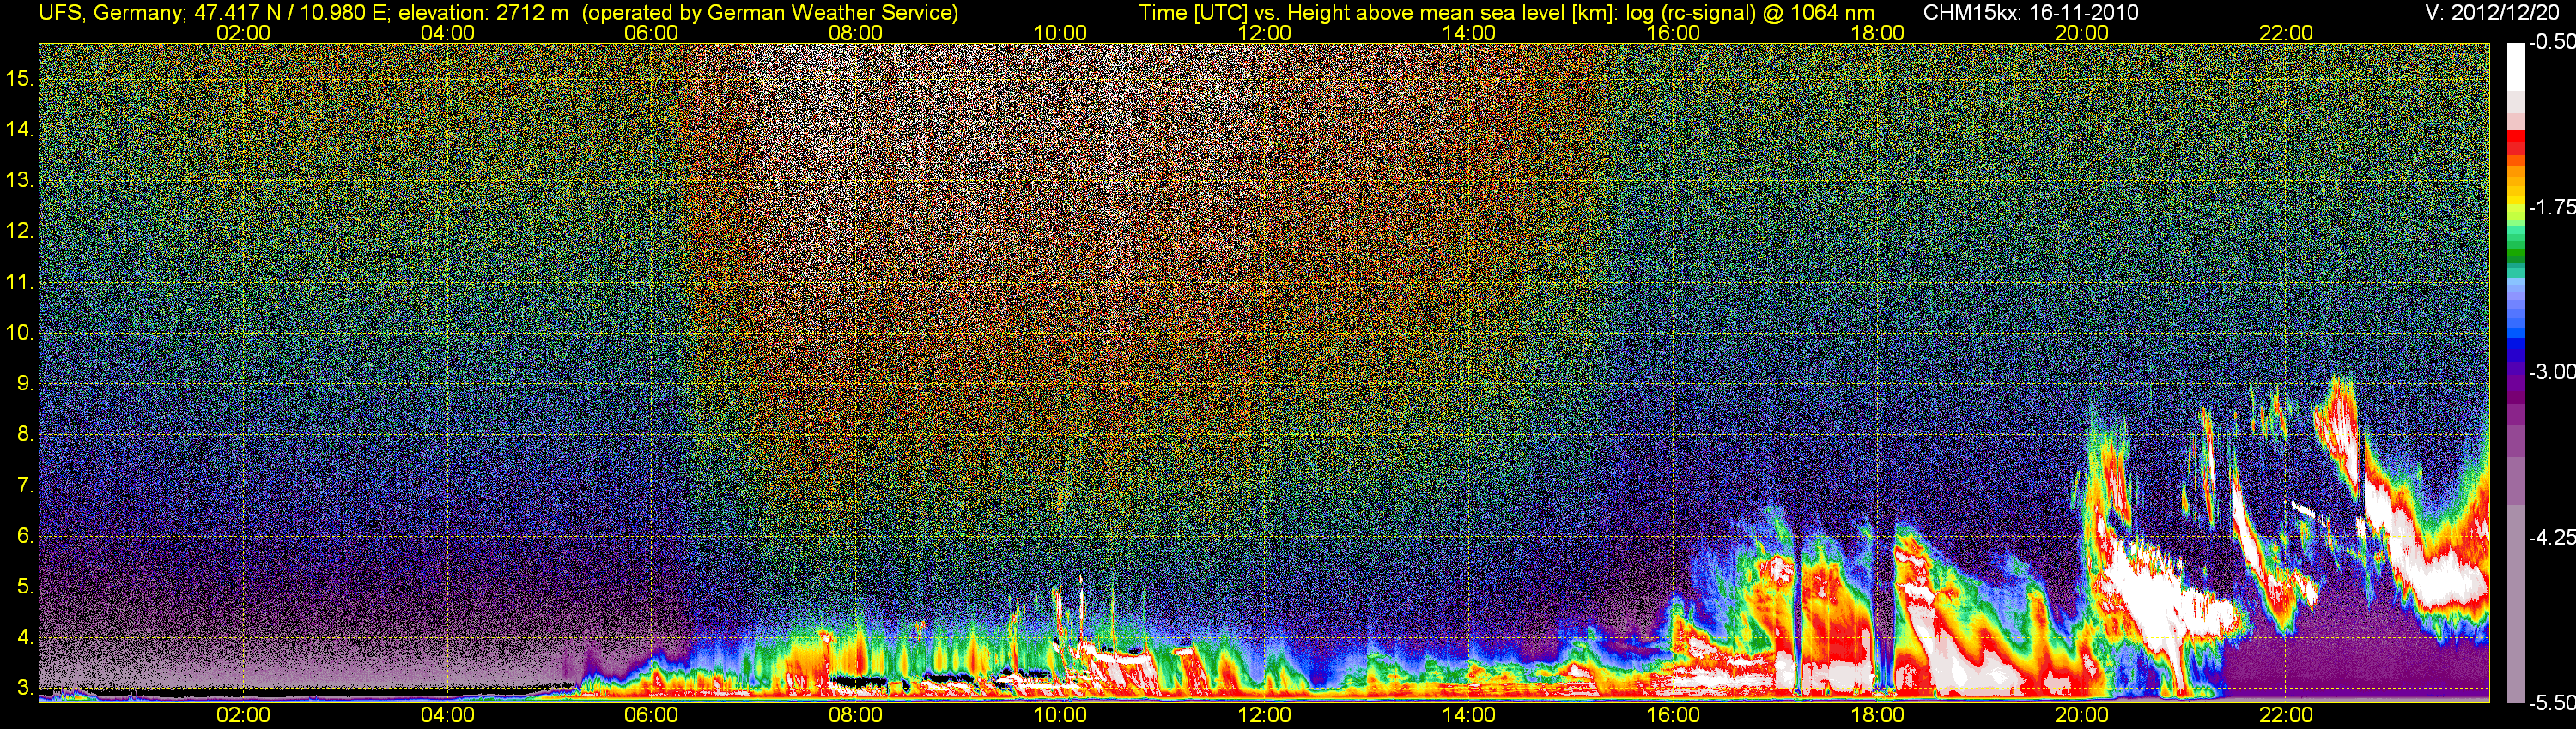Click the 18:00 tick label on the top time axis
Screen dimensions: 2576x729
1877,33
